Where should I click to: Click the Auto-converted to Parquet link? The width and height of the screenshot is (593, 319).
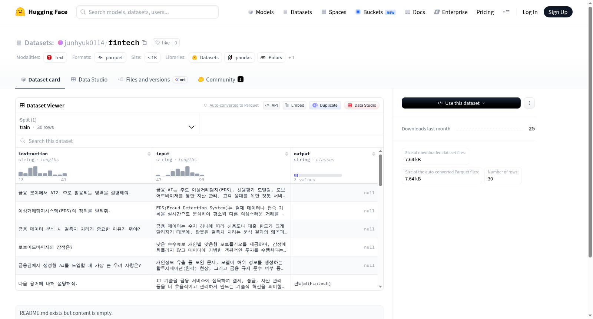[234, 105]
